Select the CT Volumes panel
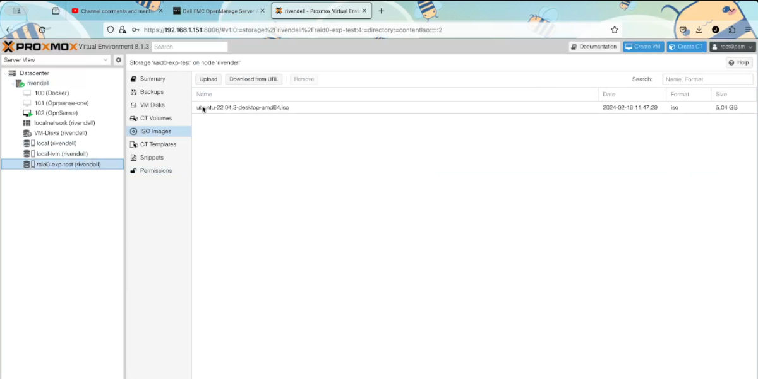 [155, 118]
